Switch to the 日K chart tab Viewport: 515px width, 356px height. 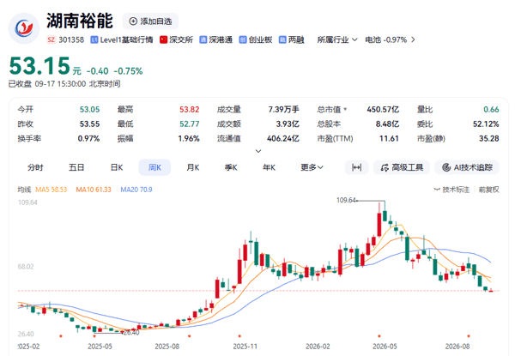(117, 167)
